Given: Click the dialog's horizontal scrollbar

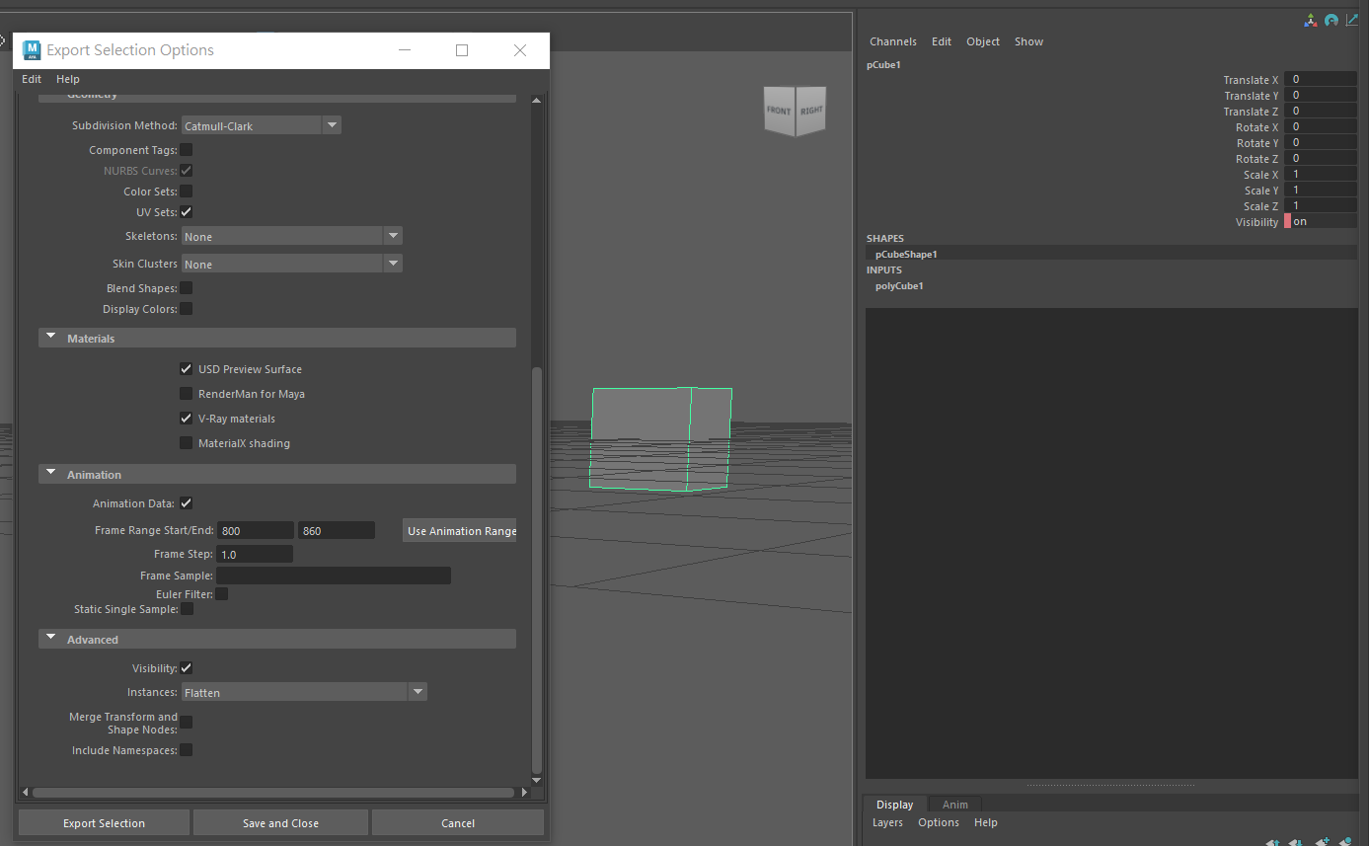Looking at the screenshot, I should point(274,792).
